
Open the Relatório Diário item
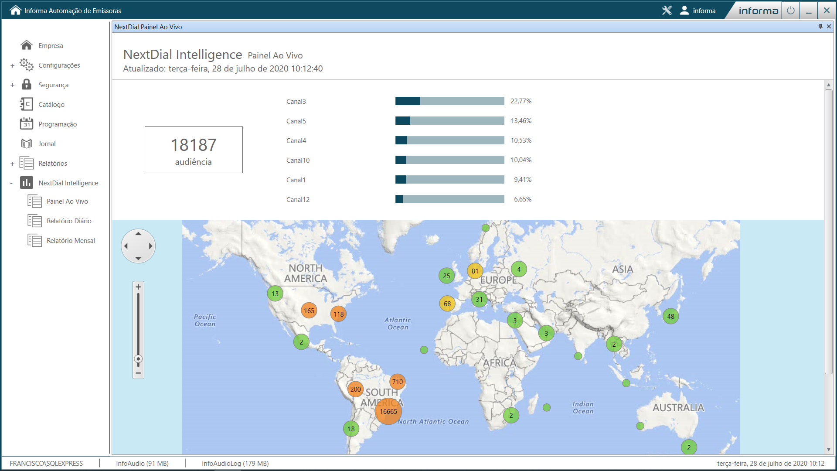pos(69,221)
